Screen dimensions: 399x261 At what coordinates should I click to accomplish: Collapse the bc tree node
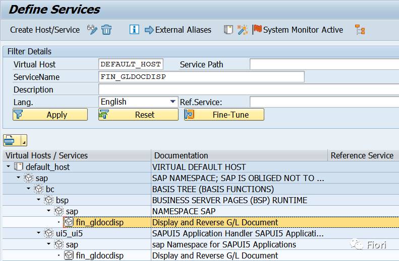tap(28, 189)
